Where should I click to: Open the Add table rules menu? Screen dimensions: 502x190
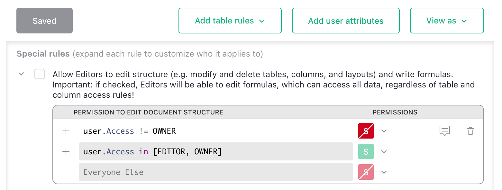click(230, 21)
